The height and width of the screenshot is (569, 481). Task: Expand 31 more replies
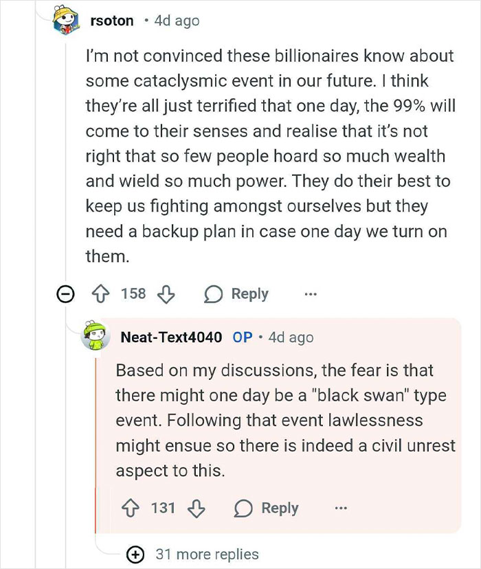(136, 555)
